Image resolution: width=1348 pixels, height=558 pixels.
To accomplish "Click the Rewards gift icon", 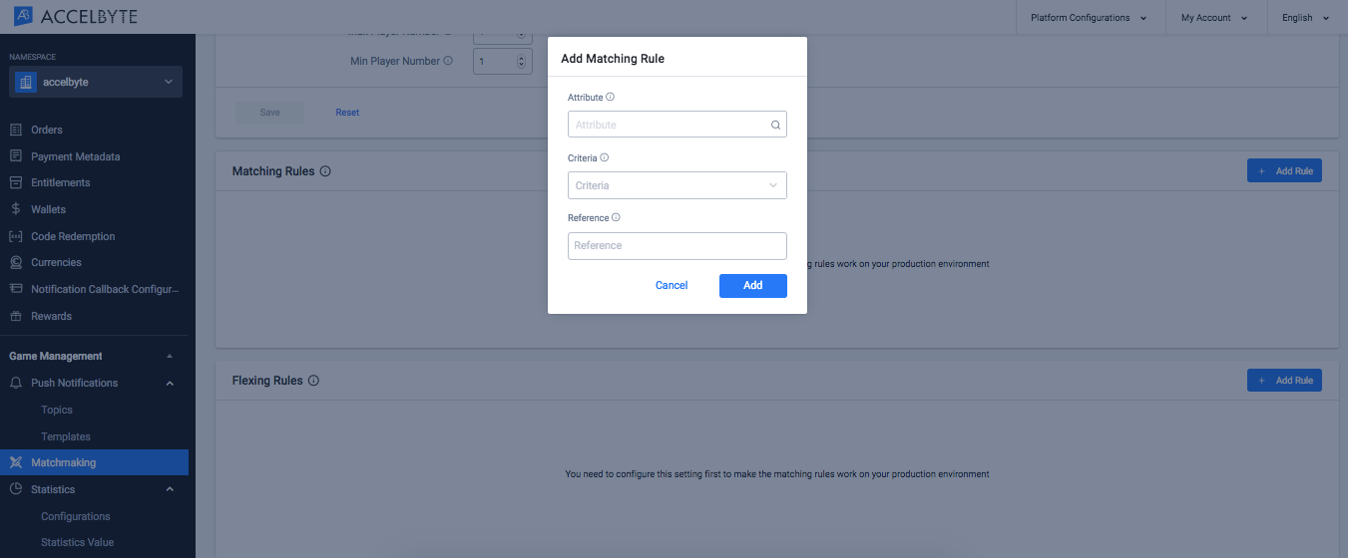I will 15,316.
